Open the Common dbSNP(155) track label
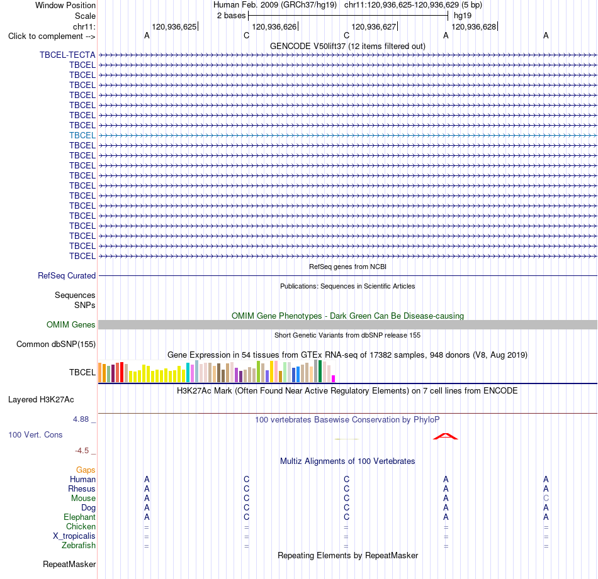Screen dimensions: 598x579 [x=56, y=344]
